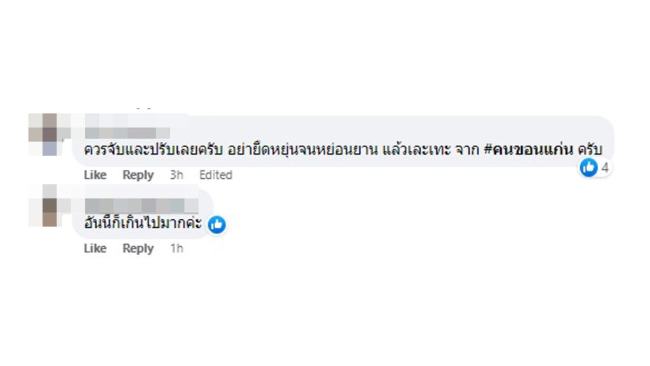Click the 1h timestamp link

176,249
